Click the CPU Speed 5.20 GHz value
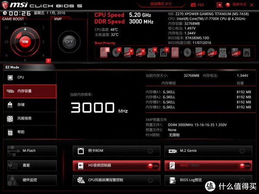259x194 pixels. [x=140, y=15]
